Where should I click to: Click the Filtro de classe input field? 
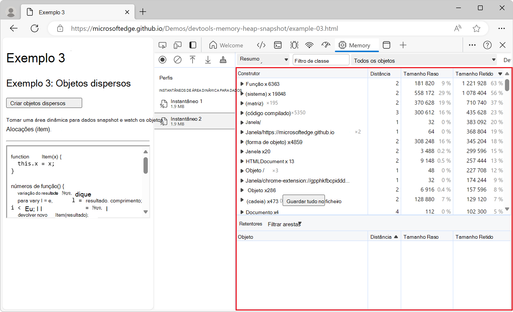click(321, 60)
